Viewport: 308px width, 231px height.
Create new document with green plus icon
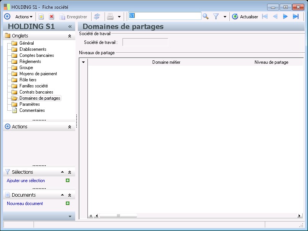68,204
